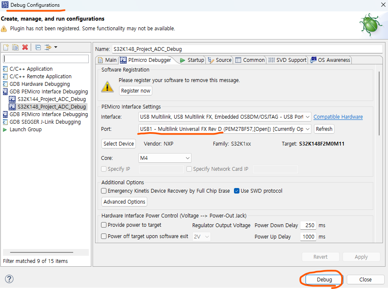Click the New launch configuration icon
388x289 pixels.
(x=6, y=47)
